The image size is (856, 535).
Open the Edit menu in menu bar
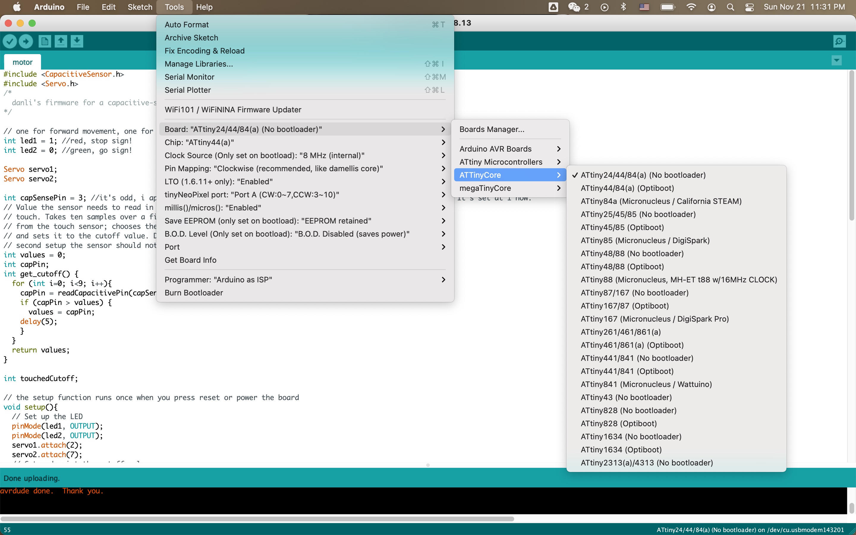[x=108, y=7]
